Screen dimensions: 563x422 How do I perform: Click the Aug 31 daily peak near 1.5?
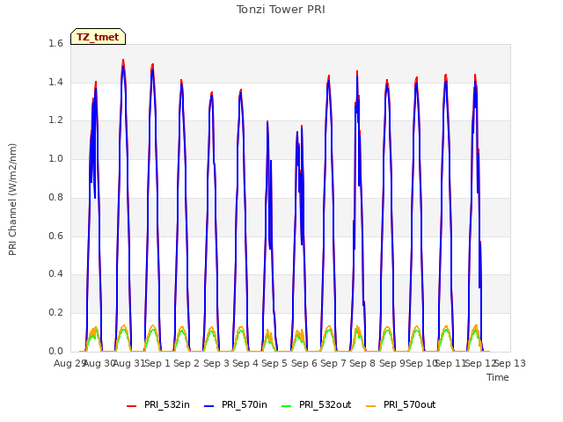point(123,62)
